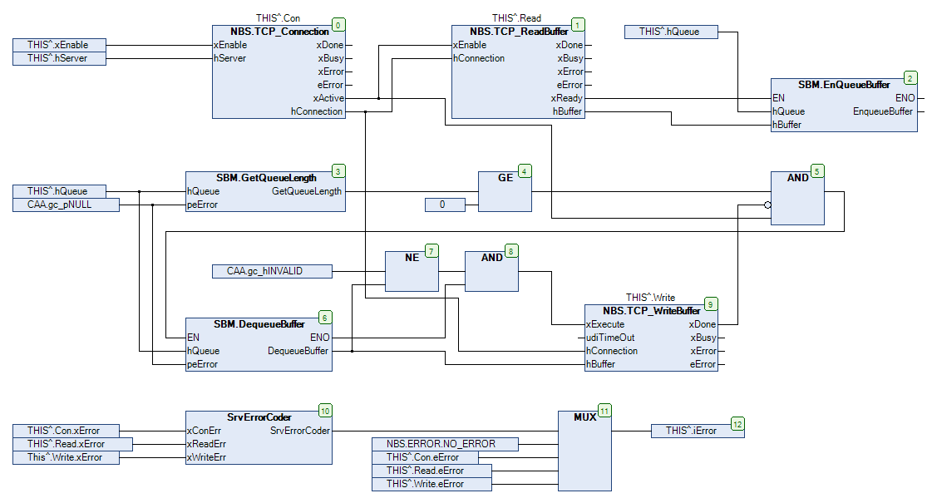This screenshot has width=932, height=503.
Task: Click order badge 9 on TCP_WriteBuffer block
Action: tap(709, 304)
